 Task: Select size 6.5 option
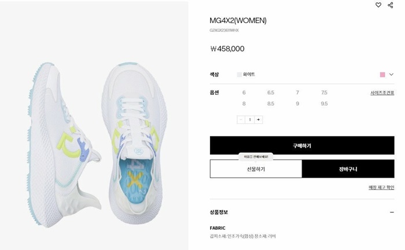pyautogui.click(x=270, y=93)
